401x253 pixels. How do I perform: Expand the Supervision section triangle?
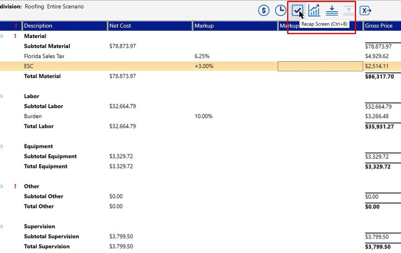[x=2, y=227]
